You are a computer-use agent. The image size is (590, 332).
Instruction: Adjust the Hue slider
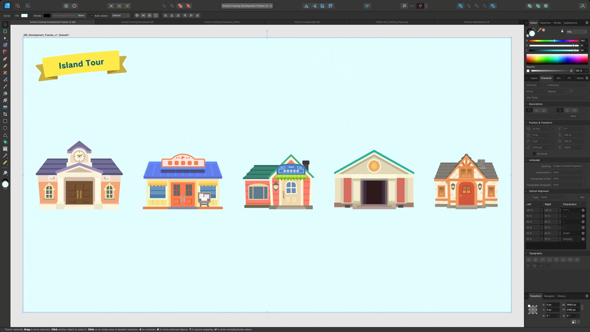pyautogui.click(x=554, y=41)
